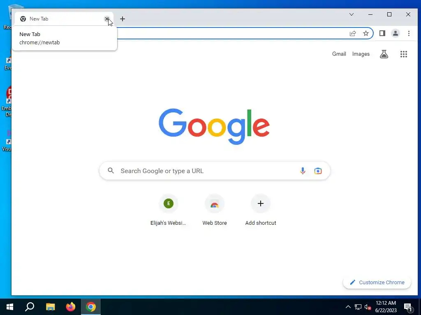
Task: Focus the Search Google or type a URL box
Action: tap(215, 171)
